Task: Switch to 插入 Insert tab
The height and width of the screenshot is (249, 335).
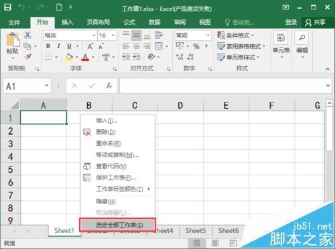Action: 67,22
